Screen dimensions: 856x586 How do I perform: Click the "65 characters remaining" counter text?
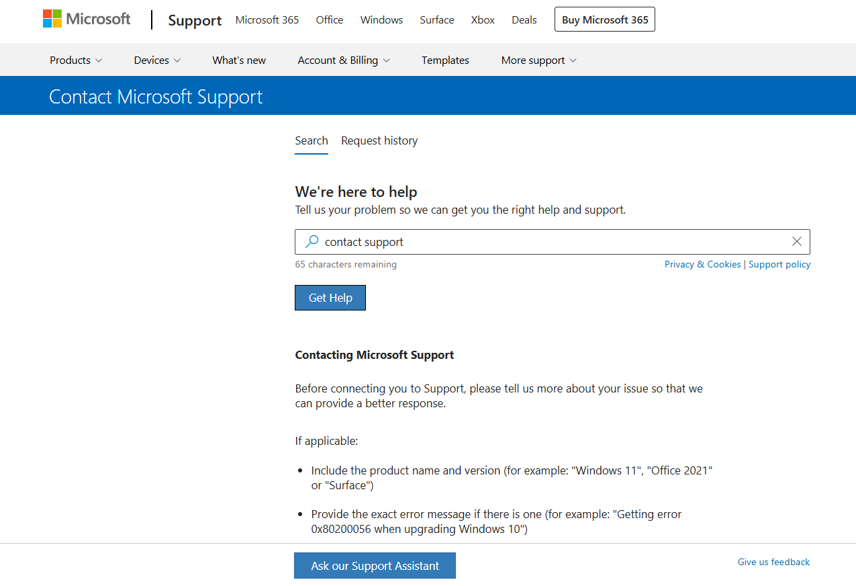[x=346, y=264]
